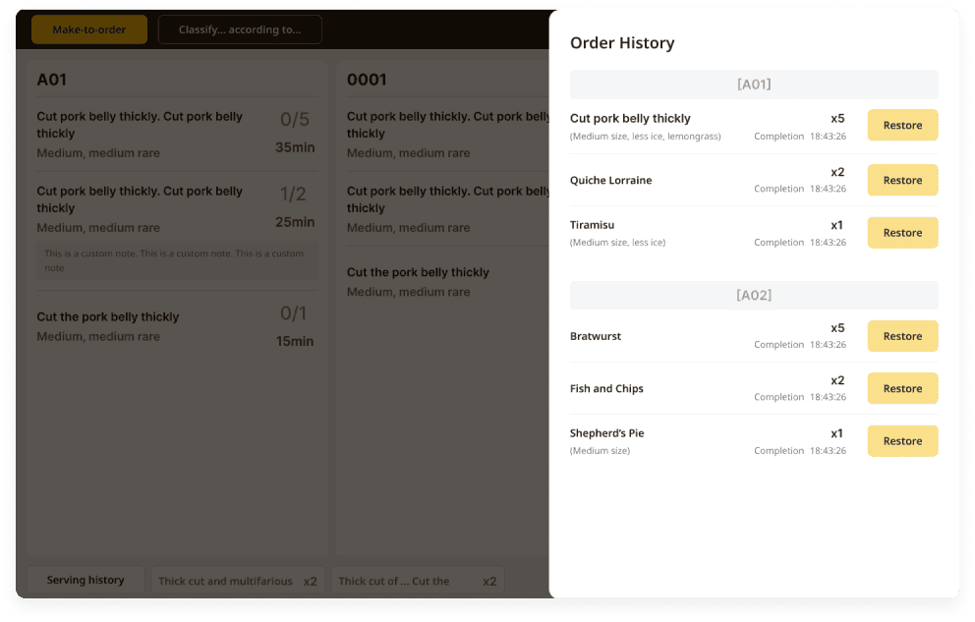The width and height of the screenshot is (975, 622).
Task: Click Cut pork belly thickly in Order History
Action: click(x=630, y=118)
